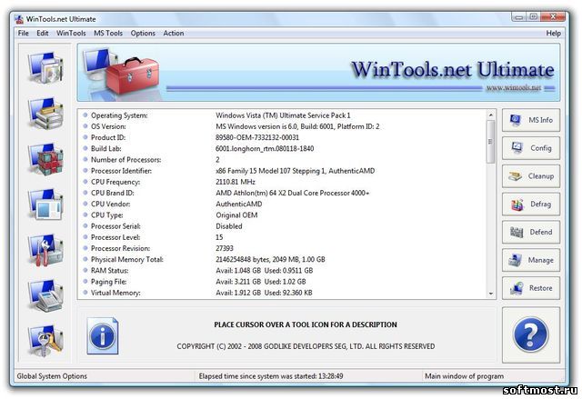Select the RAM Status row label
This screenshot has height=399, width=582.
110,271
